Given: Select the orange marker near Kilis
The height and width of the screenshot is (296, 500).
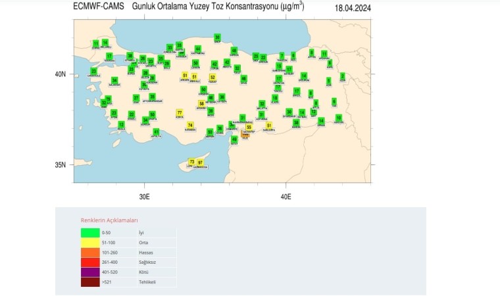Looking at the screenshot, I should point(245,134).
